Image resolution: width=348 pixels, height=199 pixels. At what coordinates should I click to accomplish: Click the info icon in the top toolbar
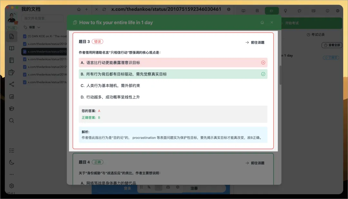coord(327,10)
